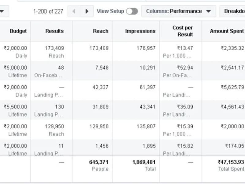The width and height of the screenshot is (245, 184).
Task: Sort by Cost per Result header
Action: click(x=183, y=31)
